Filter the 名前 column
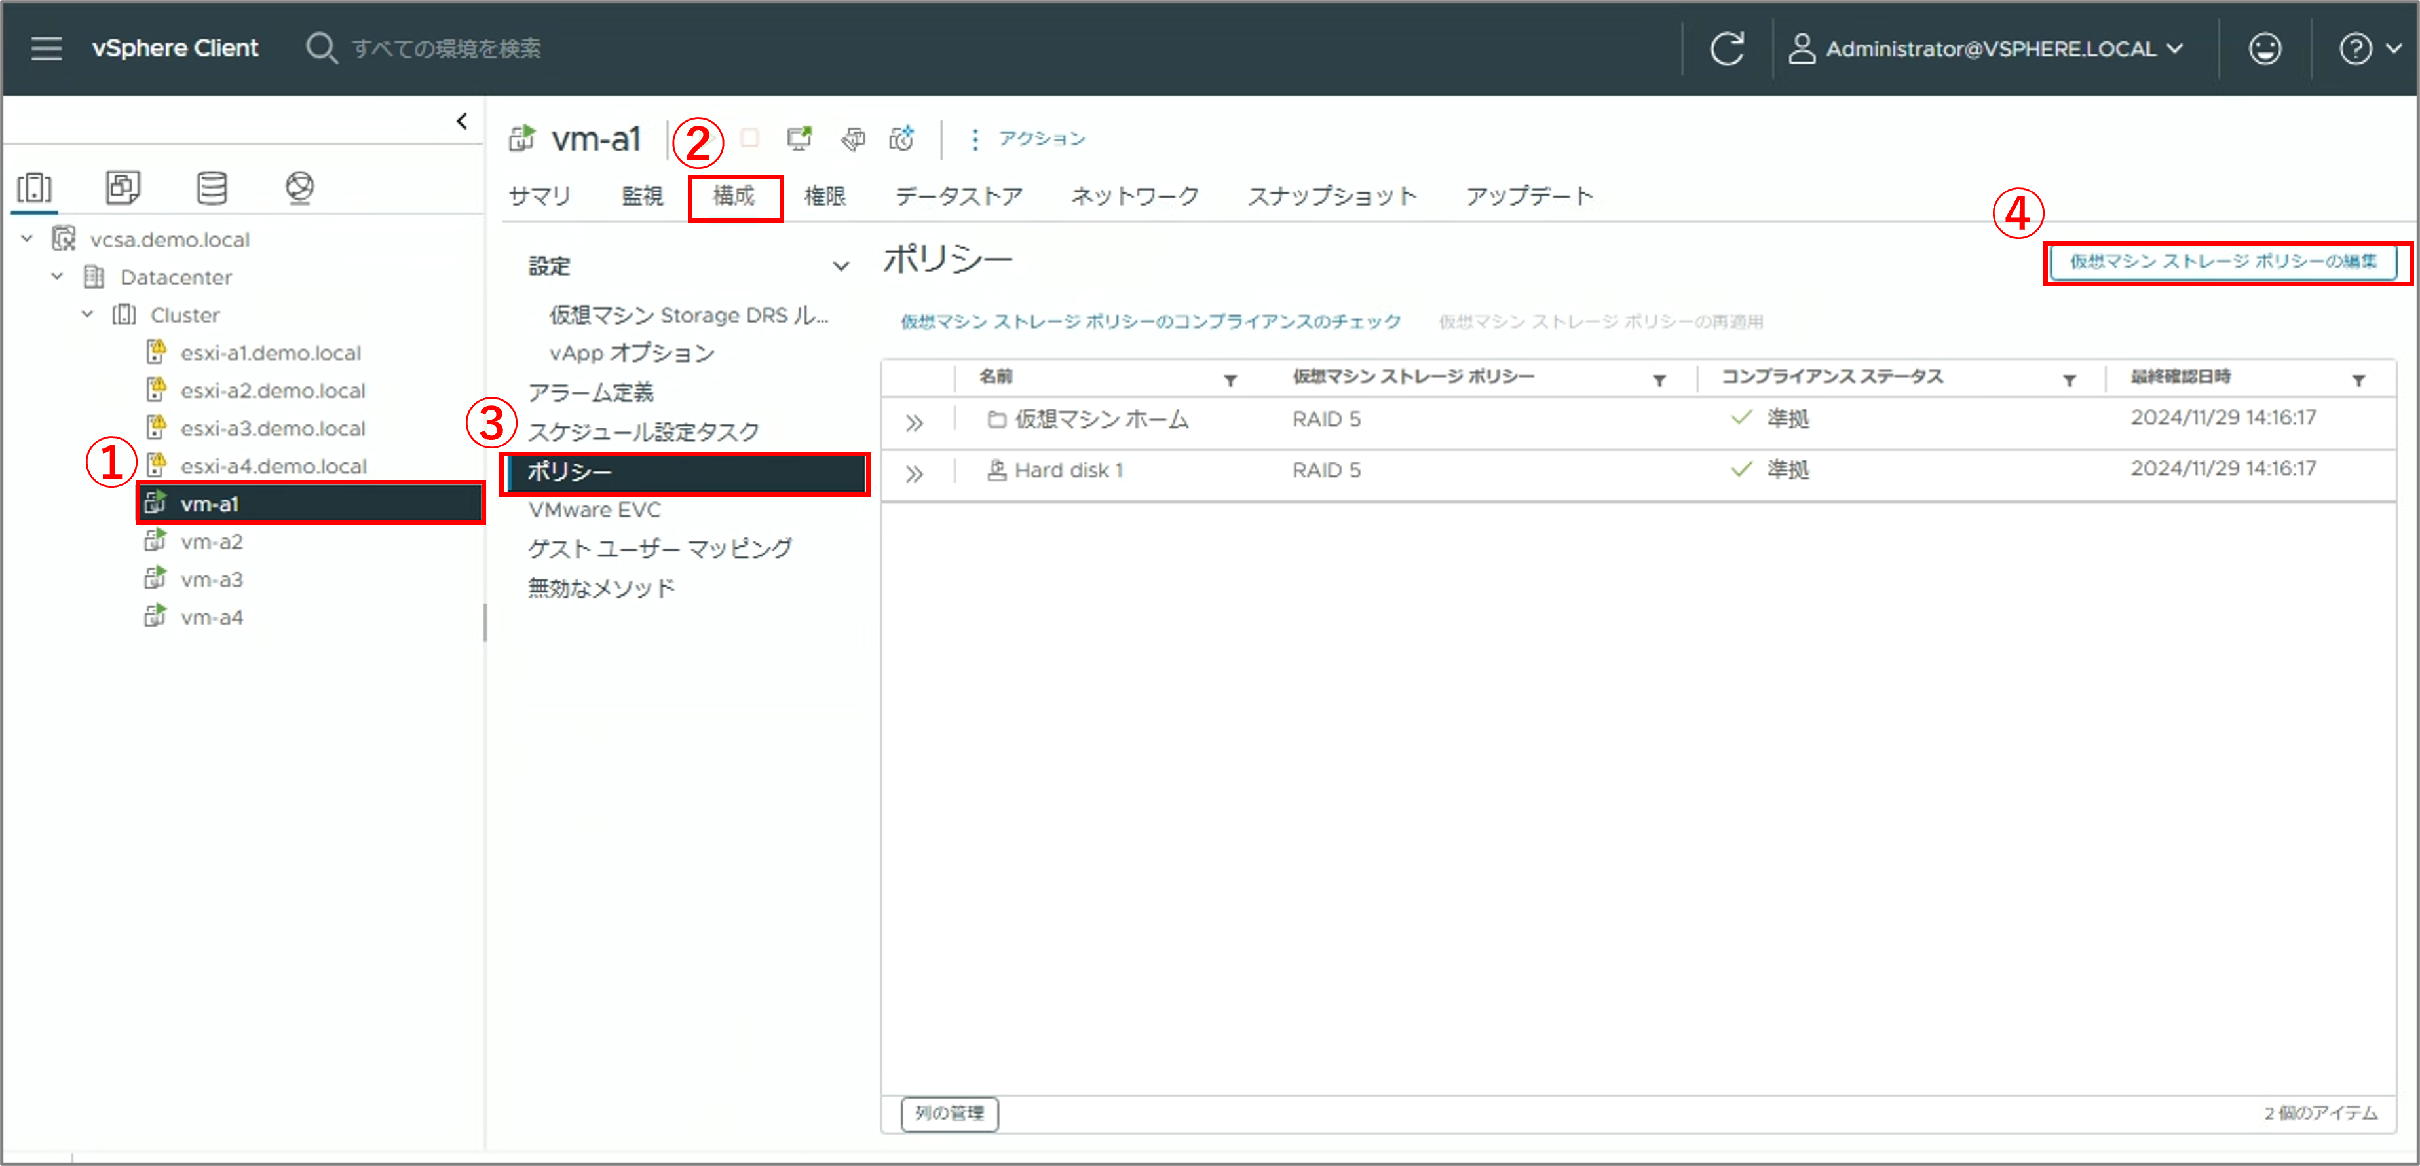Image resolution: width=2420 pixels, height=1166 pixels. [1230, 379]
